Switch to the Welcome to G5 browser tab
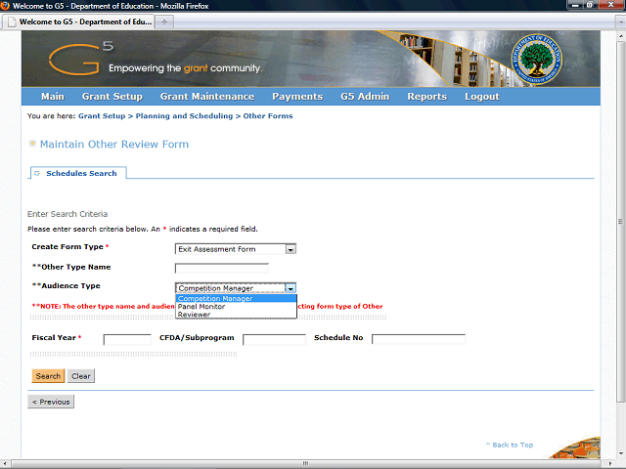Viewport: 626px width, 469px height. (x=79, y=21)
